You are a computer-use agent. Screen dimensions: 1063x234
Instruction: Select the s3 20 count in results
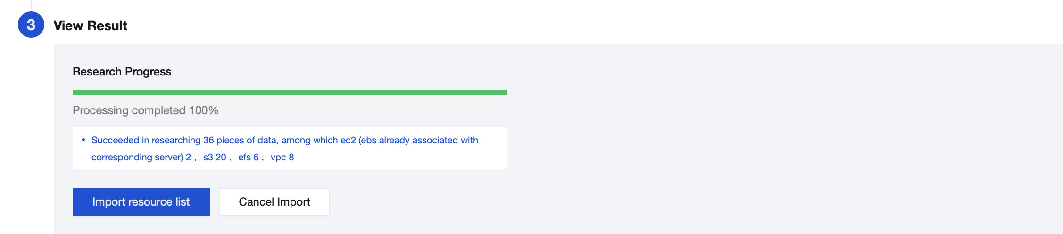coord(215,157)
